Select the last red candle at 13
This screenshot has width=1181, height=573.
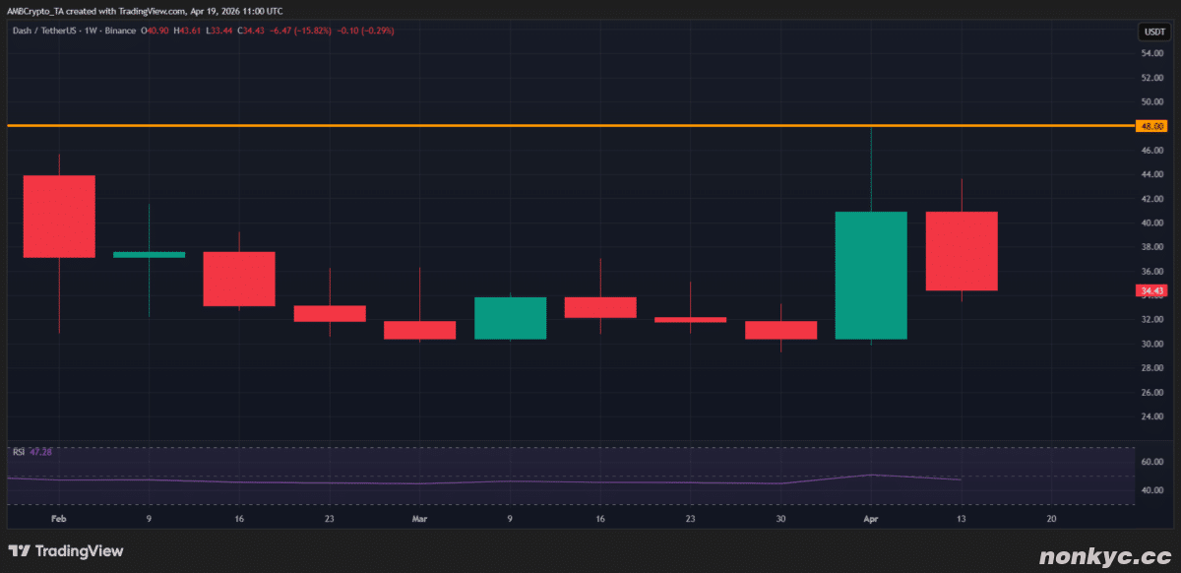pyautogui.click(x=962, y=251)
